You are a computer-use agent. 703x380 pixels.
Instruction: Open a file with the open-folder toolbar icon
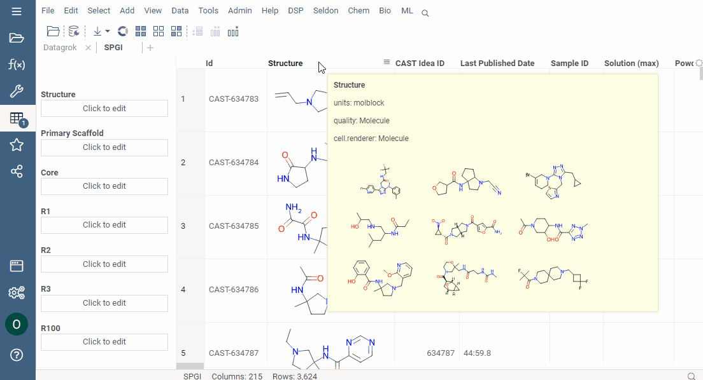coord(53,31)
